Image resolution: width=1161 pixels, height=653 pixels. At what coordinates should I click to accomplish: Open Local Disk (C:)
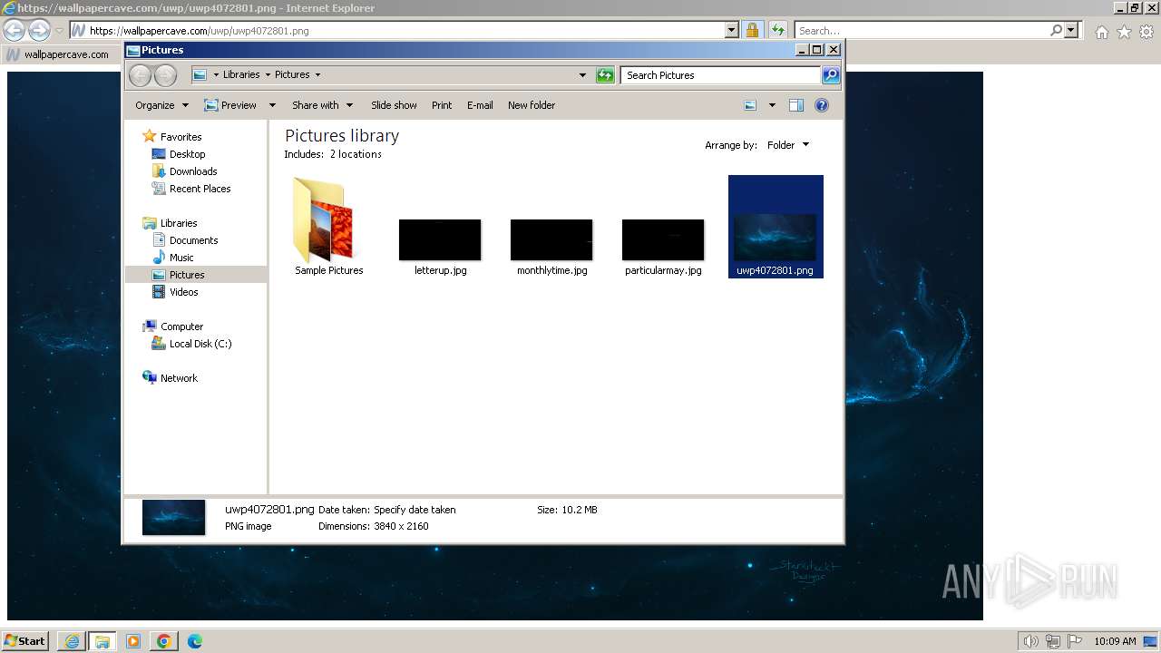tap(200, 344)
